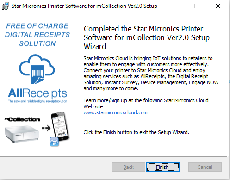Click the mCollection brand label
The height and width of the screenshot is (180, 230).
point(22,119)
